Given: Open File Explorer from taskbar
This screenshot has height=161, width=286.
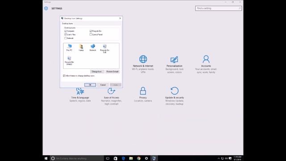Looking at the screenshot, I should coord(131,158).
